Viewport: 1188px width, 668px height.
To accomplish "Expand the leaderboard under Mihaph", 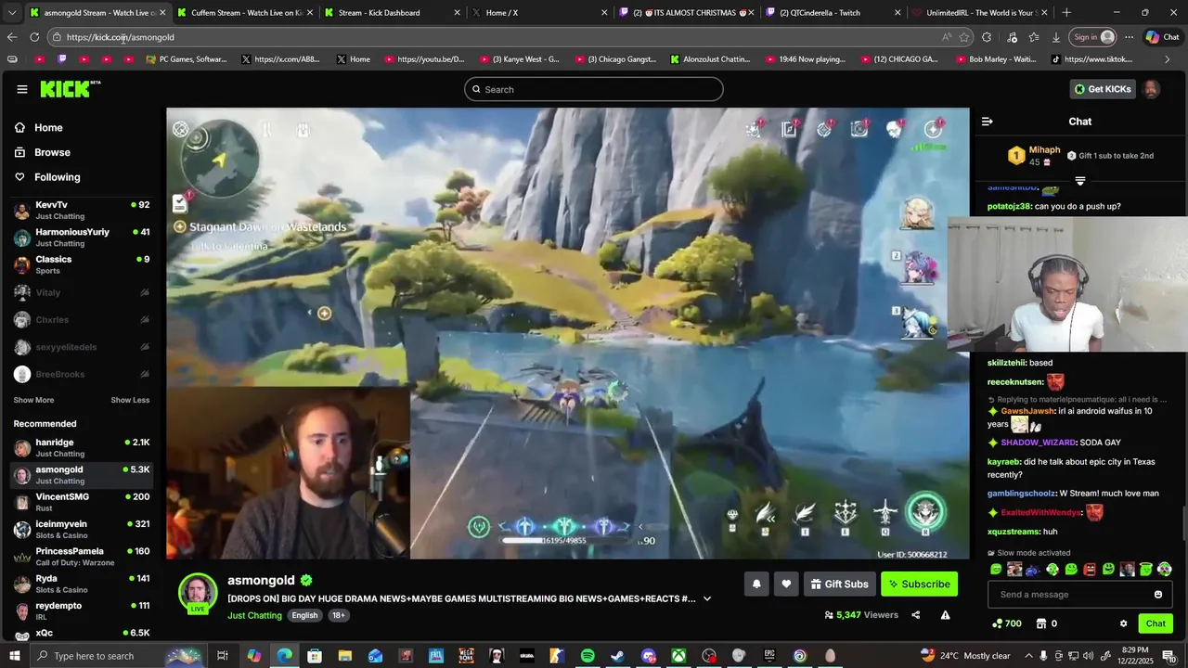I will 1079,181.
